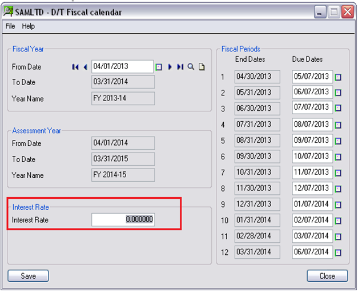Edit due date 05/07/2013 for period 1
358x292 pixels.
[x=312, y=77]
